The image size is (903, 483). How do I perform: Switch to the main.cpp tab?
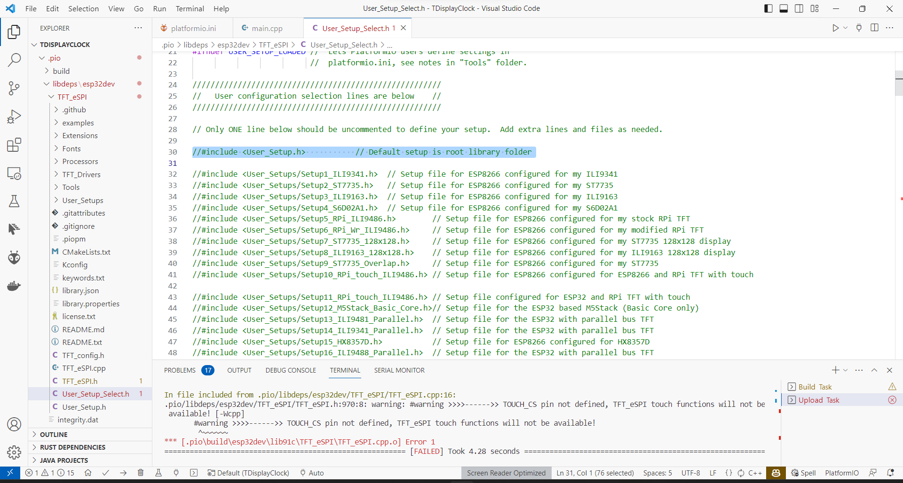click(x=267, y=28)
